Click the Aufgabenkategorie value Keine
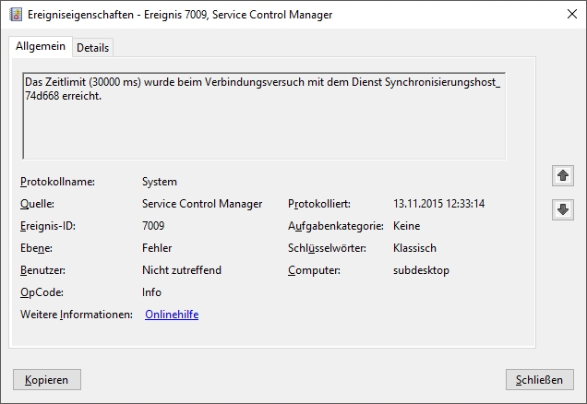Screen dimensions: 587x404 pyautogui.click(x=406, y=226)
